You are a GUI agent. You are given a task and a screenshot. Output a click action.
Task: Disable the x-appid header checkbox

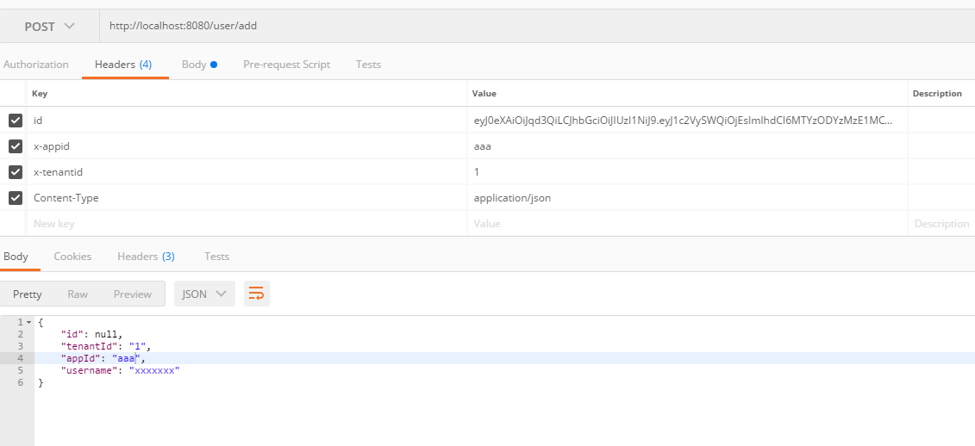[x=16, y=146]
